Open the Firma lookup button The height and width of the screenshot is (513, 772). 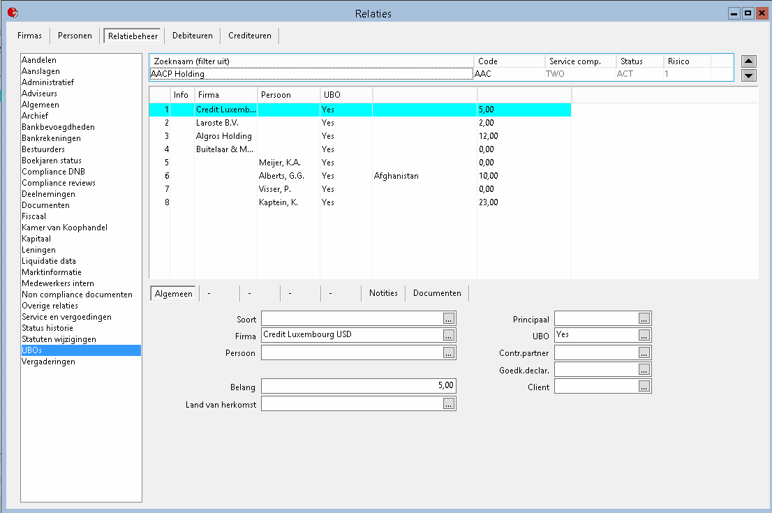click(x=449, y=335)
